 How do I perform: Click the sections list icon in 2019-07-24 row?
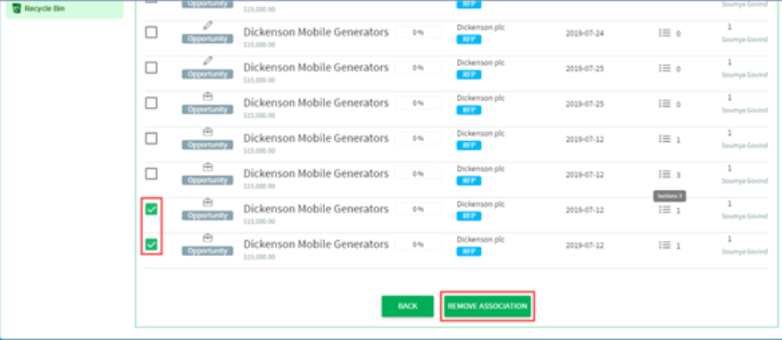pyautogui.click(x=664, y=32)
